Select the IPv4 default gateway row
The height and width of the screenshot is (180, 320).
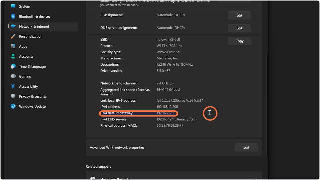click(x=138, y=113)
